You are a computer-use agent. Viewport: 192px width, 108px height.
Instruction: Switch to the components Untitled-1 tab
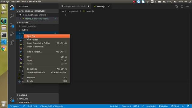coord(75,6)
